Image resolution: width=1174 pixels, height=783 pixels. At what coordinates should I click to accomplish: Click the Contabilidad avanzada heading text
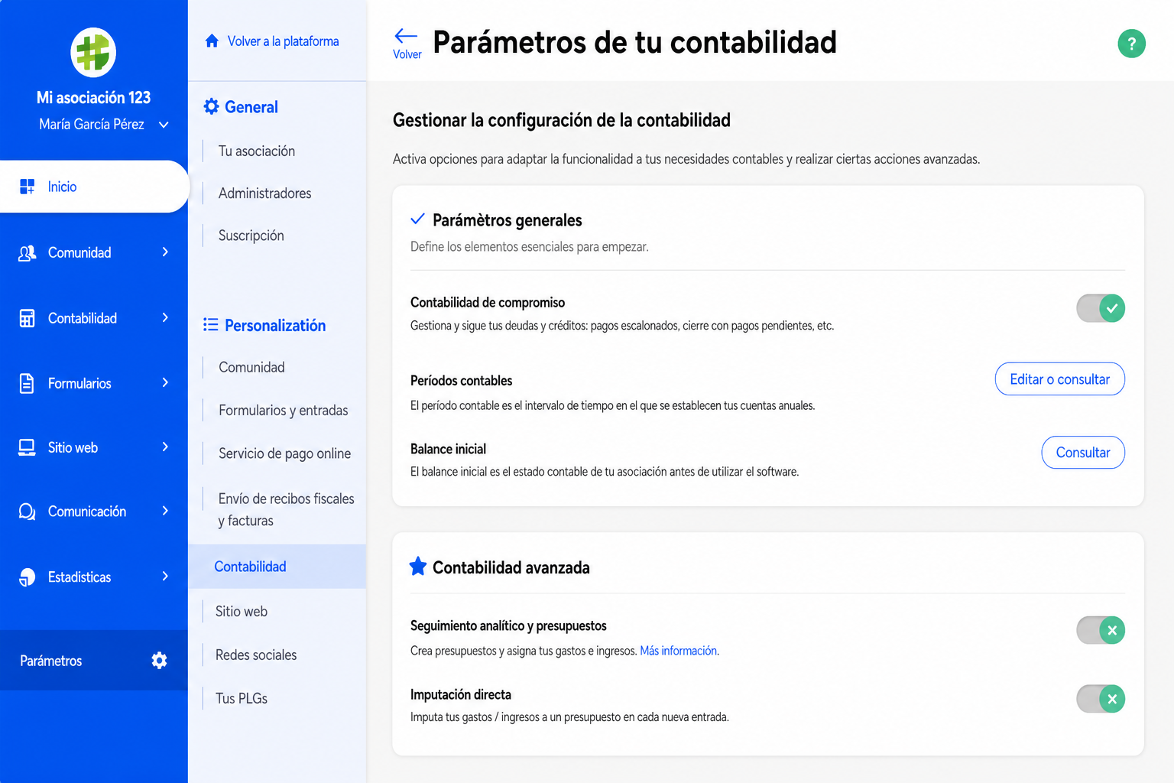(x=511, y=567)
